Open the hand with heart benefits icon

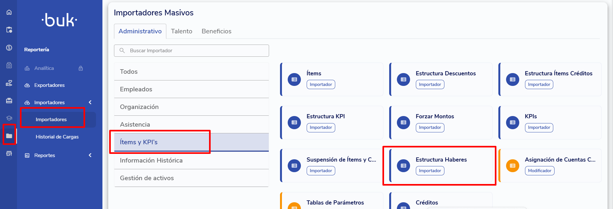pyautogui.click(x=9, y=83)
